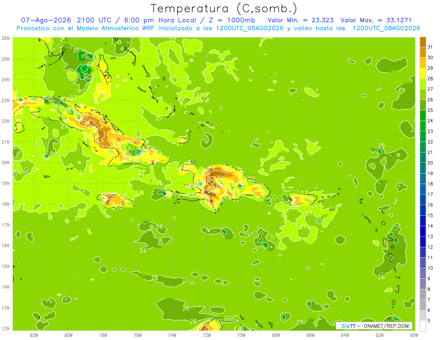This screenshot has width=440, height=340.
Task: Click the 60W longitude axis label
Action: pos(414,335)
